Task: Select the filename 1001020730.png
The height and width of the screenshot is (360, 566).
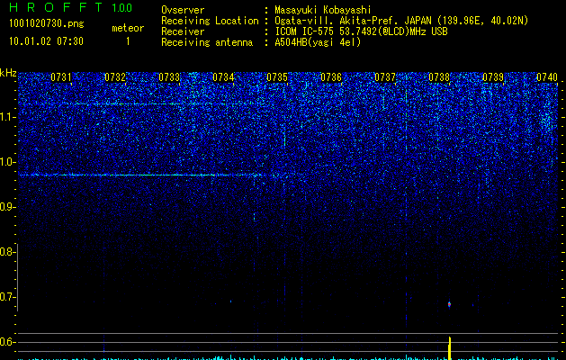Action: pyautogui.click(x=47, y=24)
